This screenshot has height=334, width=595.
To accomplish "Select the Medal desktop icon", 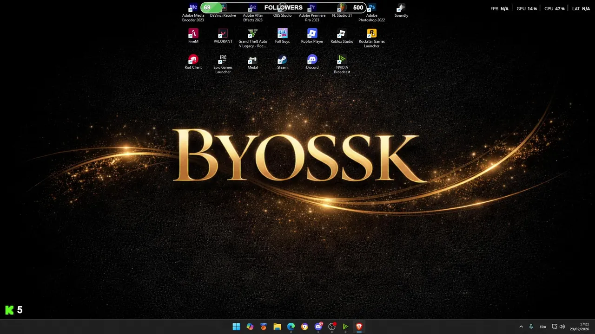I will [252, 62].
